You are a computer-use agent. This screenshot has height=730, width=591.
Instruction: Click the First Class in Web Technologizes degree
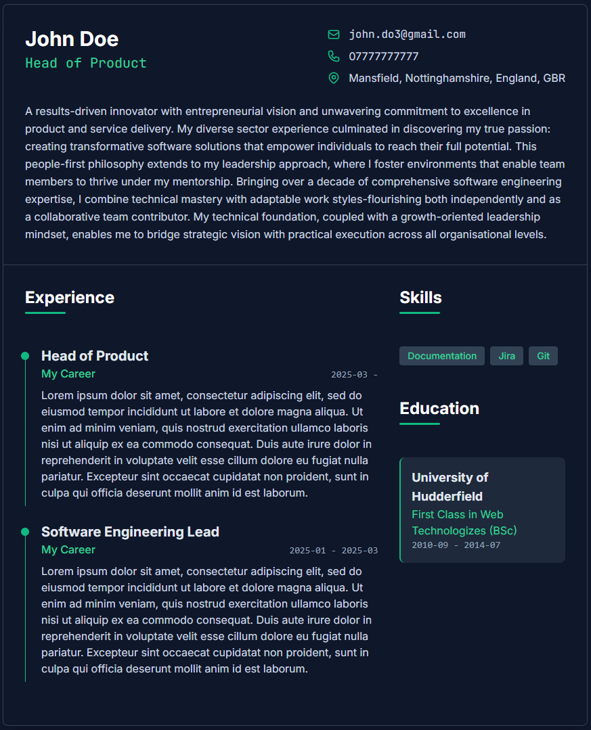(464, 522)
